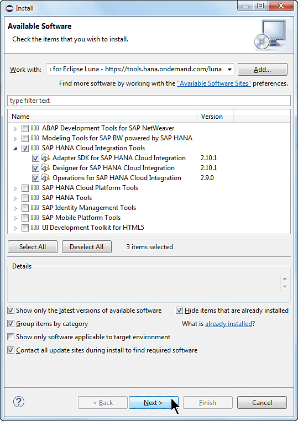Check ABAP Development Tools for SAP NetWeaver
298x421 pixels.
pyautogui.click(x=25, y=129)
